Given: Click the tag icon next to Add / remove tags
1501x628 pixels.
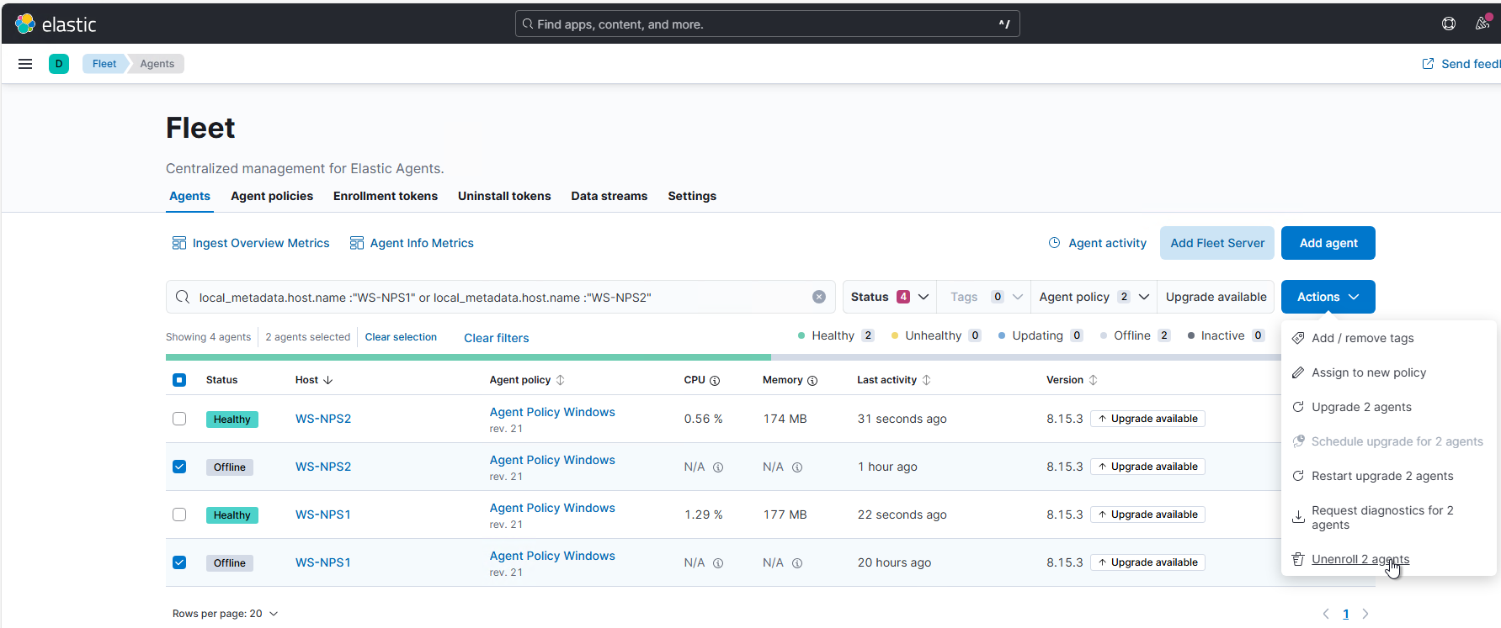Looking at the screenshot, I should point(1298,338).
